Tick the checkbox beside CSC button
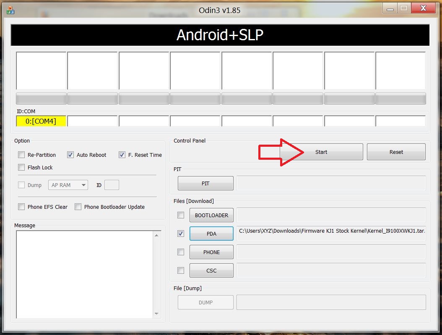442x335 pixels. pos(181,270)
